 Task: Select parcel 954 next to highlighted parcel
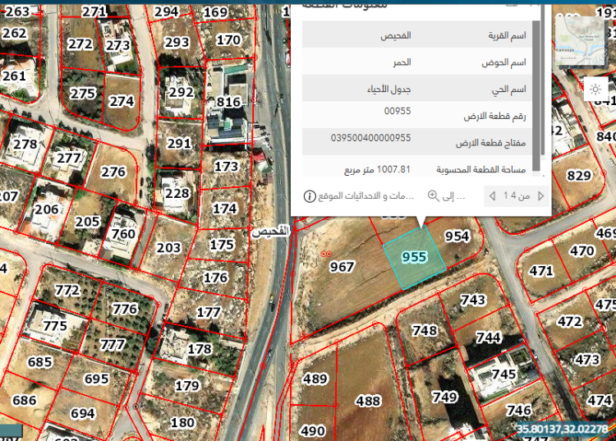point(457,237)
